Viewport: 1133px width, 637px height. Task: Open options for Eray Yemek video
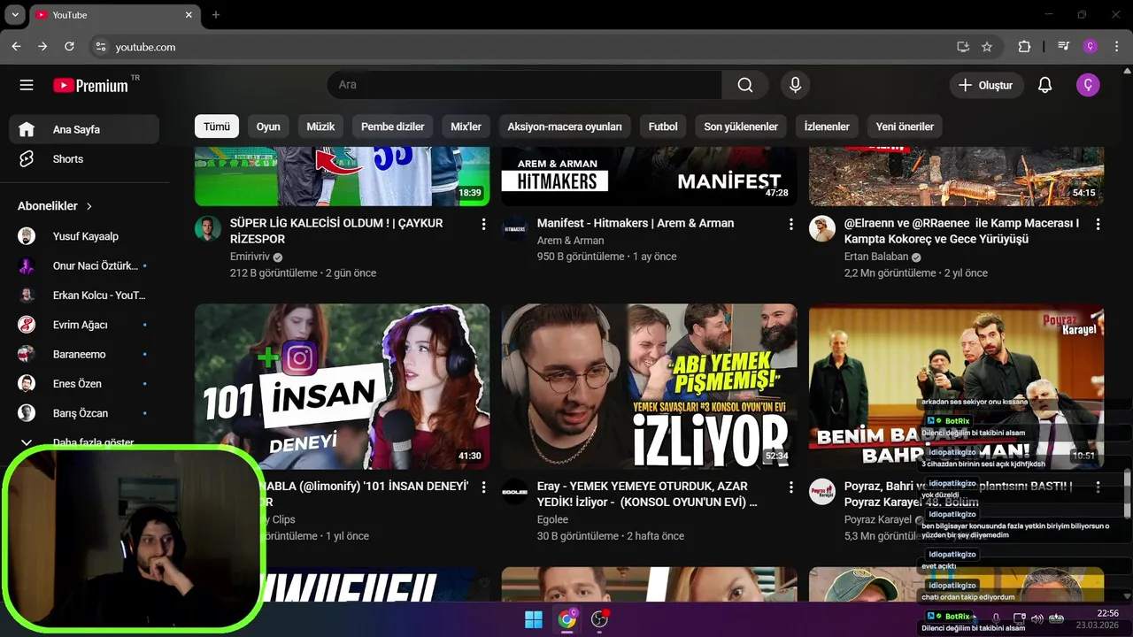pyautogui.click(x=790, y=487)
